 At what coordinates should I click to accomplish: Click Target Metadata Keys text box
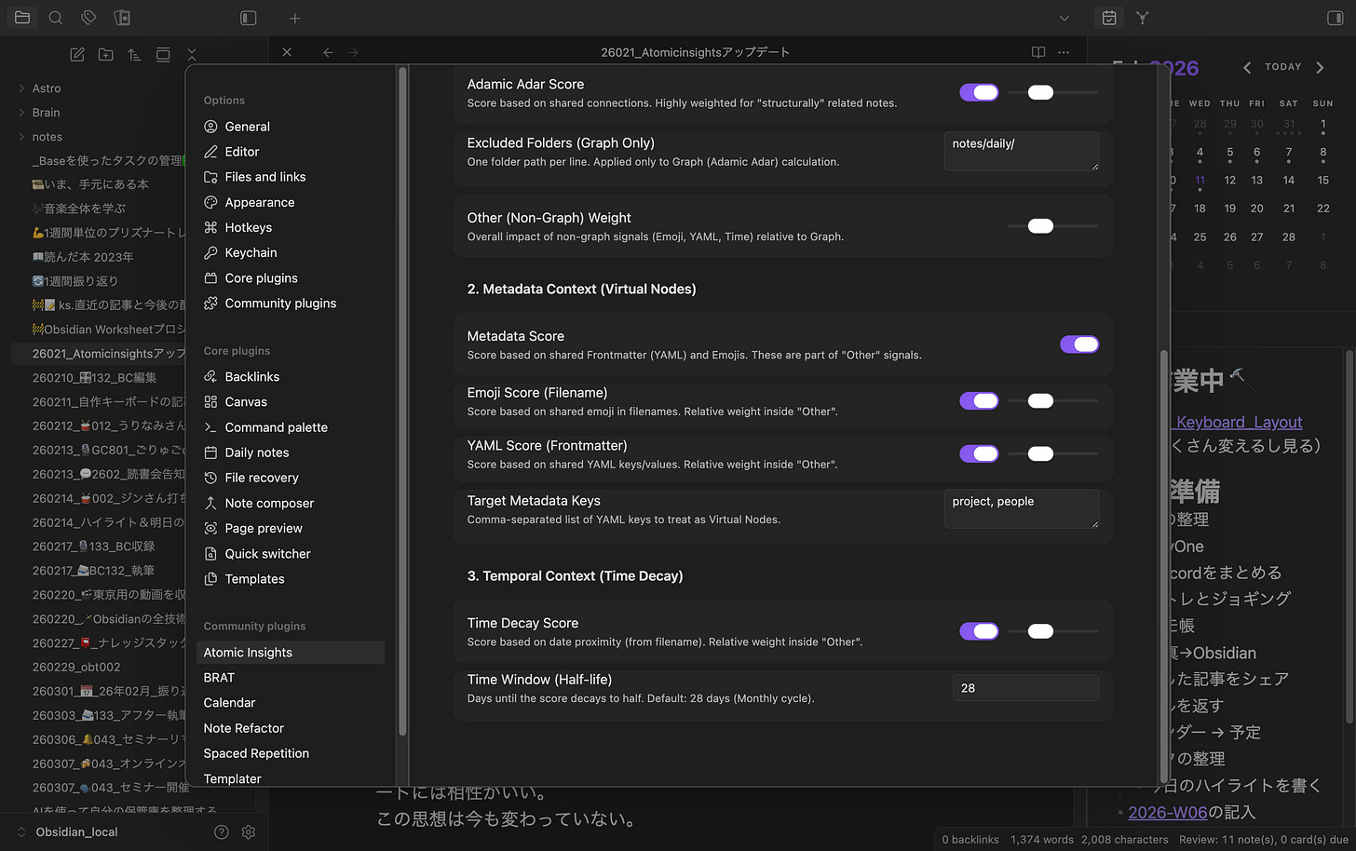[1022, 508]
